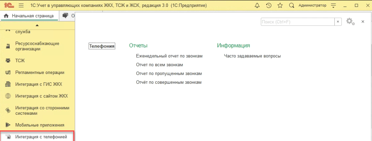Open Отчет по пропущенным звонкам
Image resolution: width=372 pixels, height=141 pixels.
(x=169, y=74)
